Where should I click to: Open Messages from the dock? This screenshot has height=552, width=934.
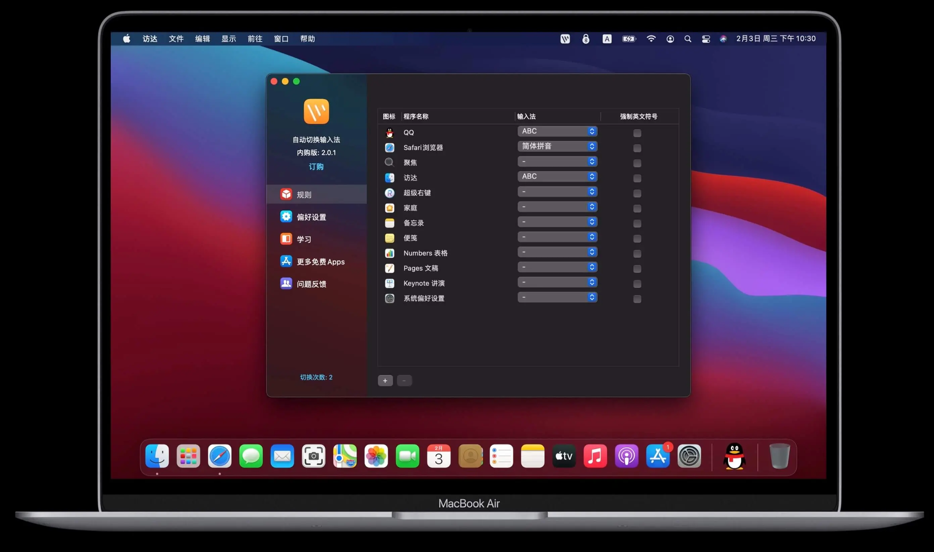[x=251, y=456]
